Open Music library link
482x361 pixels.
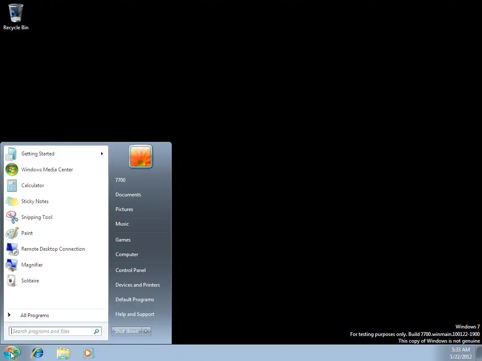(122, 224)
